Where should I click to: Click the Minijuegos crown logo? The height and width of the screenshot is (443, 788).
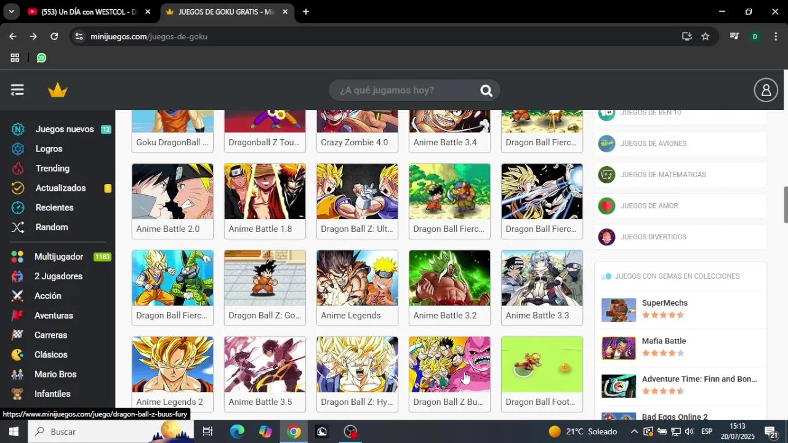click(x=57, y=90)
